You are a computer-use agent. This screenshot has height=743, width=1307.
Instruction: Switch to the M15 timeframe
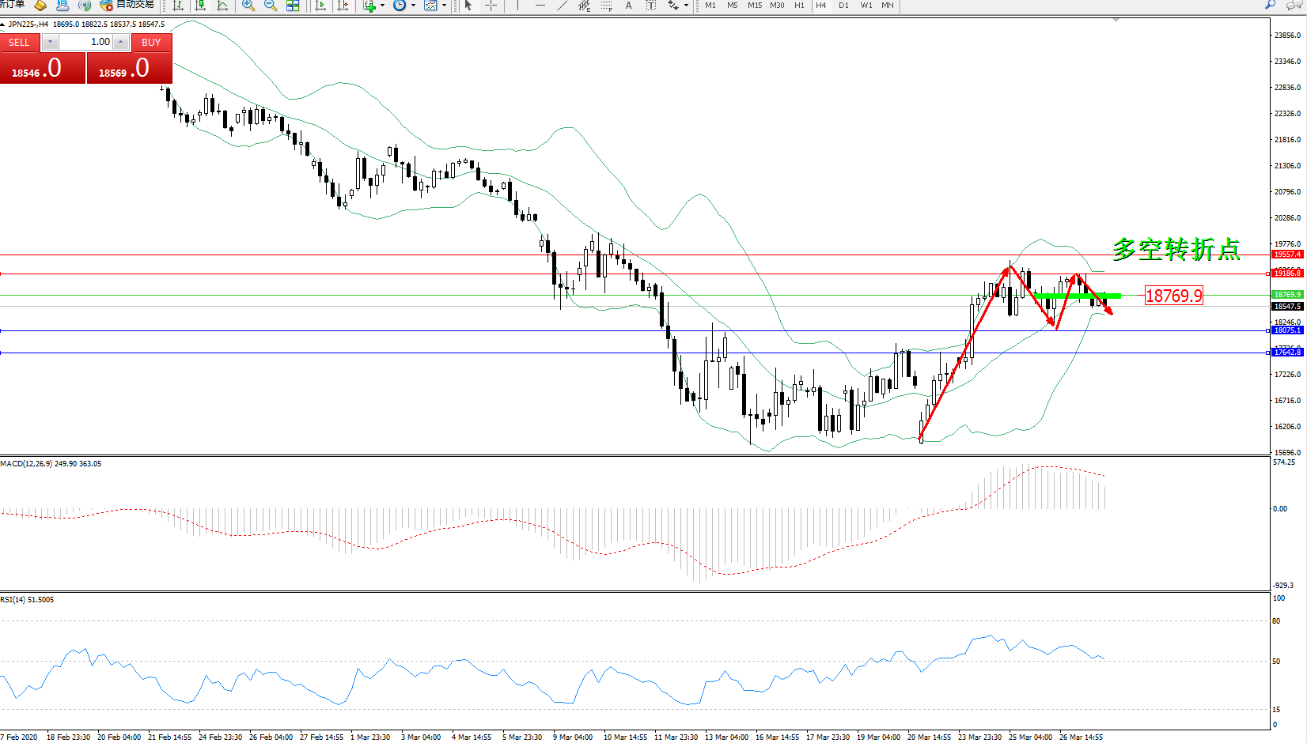click(755, 6)
